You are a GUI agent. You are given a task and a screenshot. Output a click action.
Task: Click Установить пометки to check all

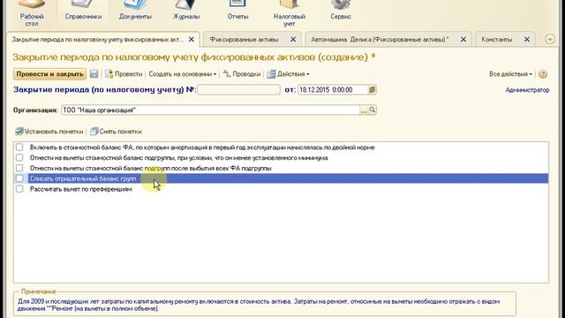point(49,132)
